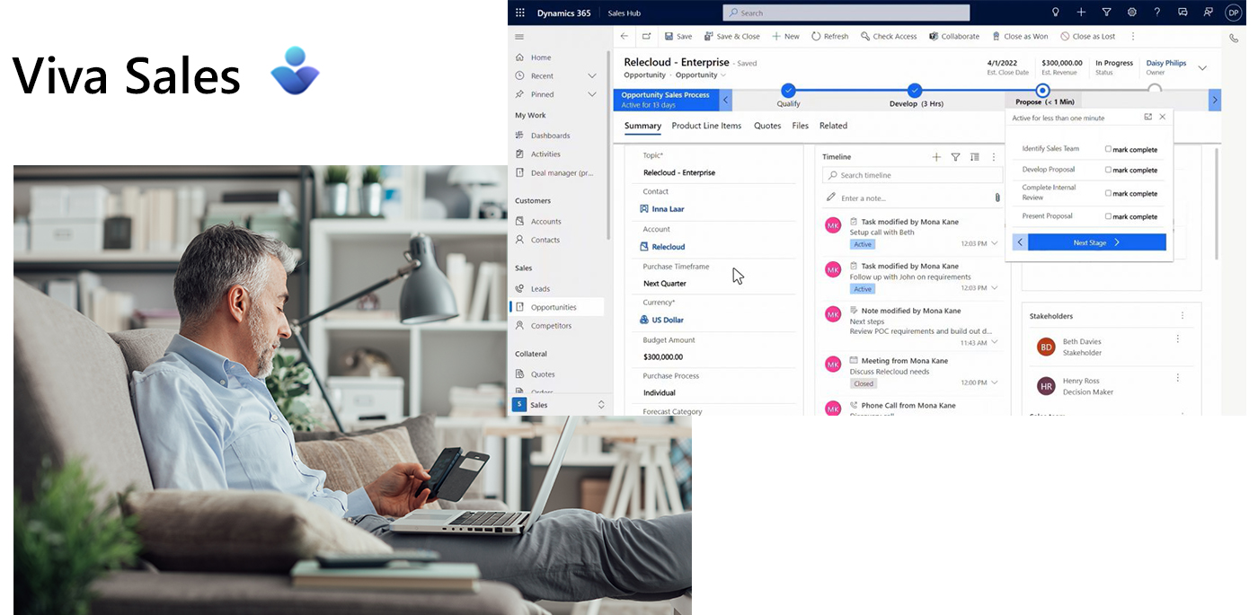Add a timeline record with plus icon
Screen dimensions: 1258x615
(936, 157)
